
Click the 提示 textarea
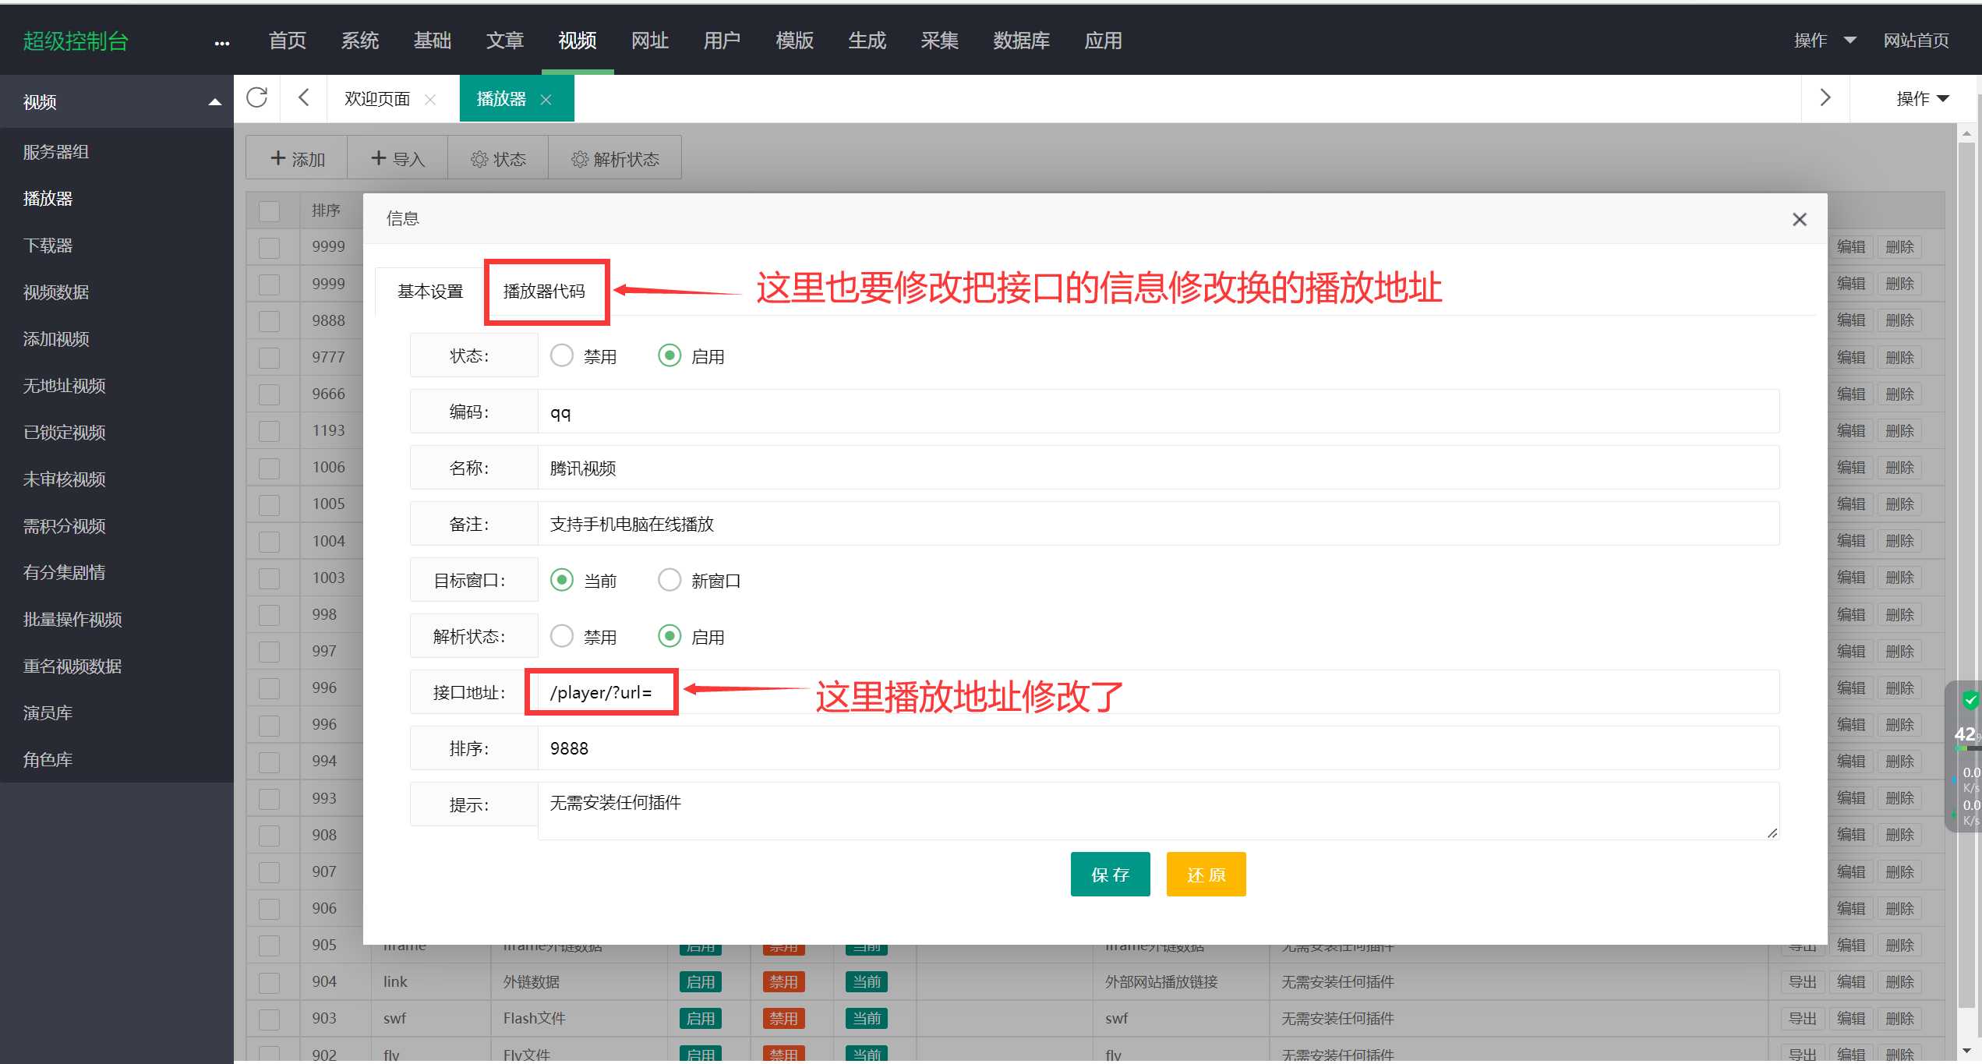(1158, 811)
